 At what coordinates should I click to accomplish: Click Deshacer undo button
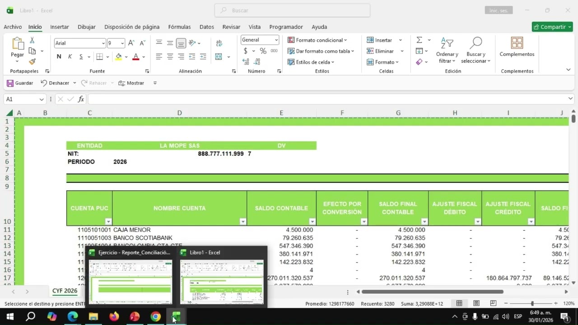pyautogui.click(x=55, y=83)
